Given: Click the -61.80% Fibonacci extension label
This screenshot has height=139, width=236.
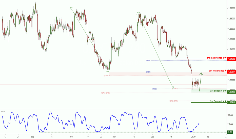Looking at the screenshot, I should coord(154,89).
